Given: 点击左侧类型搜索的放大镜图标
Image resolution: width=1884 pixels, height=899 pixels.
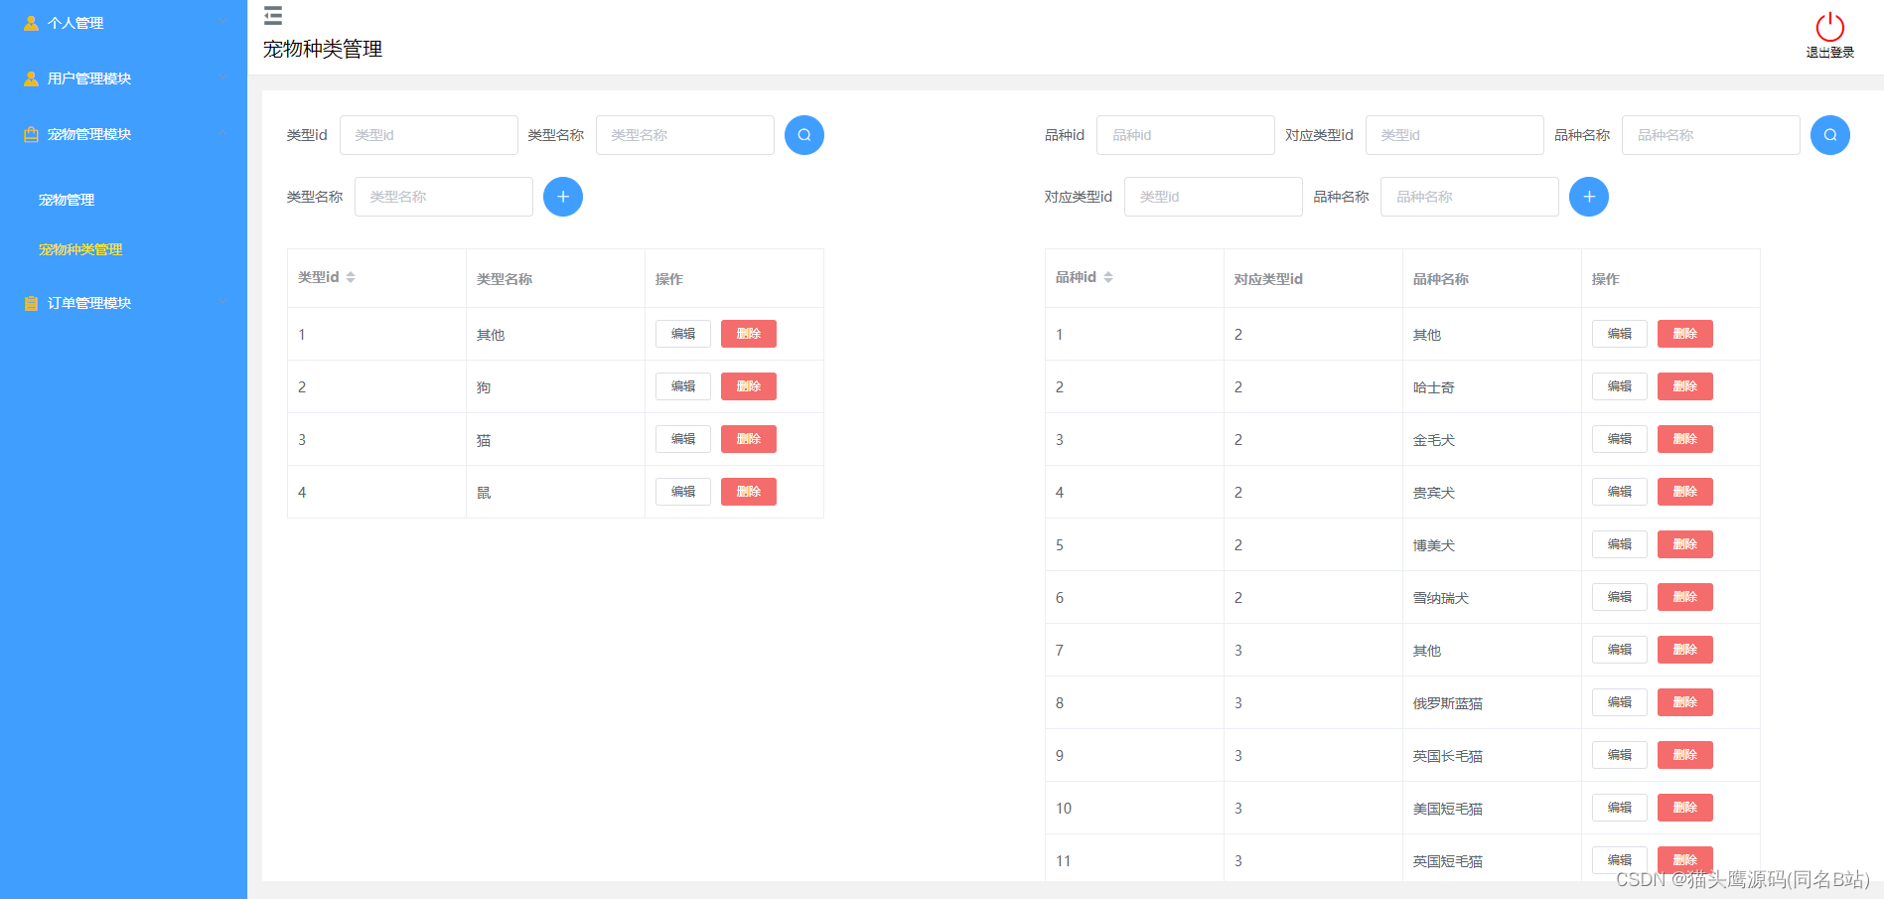Looking at the screenshot, I should [804, 134].
